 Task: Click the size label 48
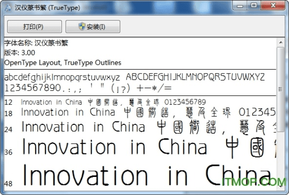pyautogui.click(x=8, y=184)
